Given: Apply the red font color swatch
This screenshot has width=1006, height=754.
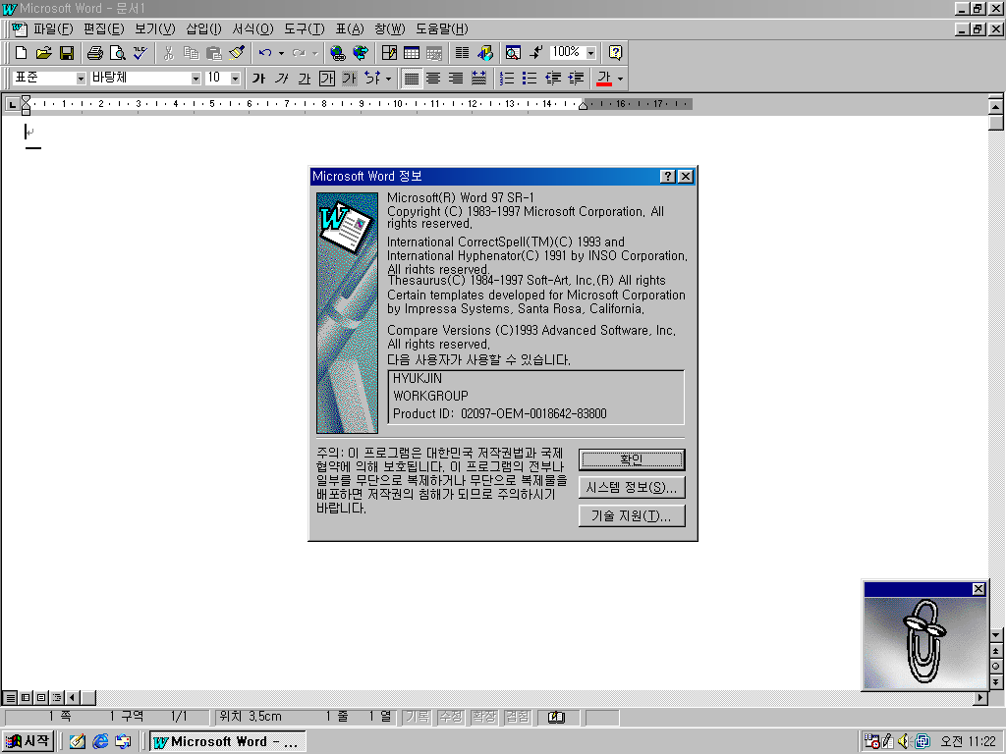Looking at the screenshot, I should click(604, 79).
